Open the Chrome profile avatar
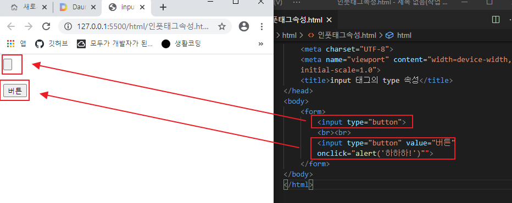Image resolution: width=512 pixels, height=203 pixels. [243, 26]
